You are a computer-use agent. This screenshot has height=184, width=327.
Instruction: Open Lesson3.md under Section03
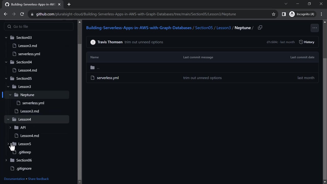28,46
